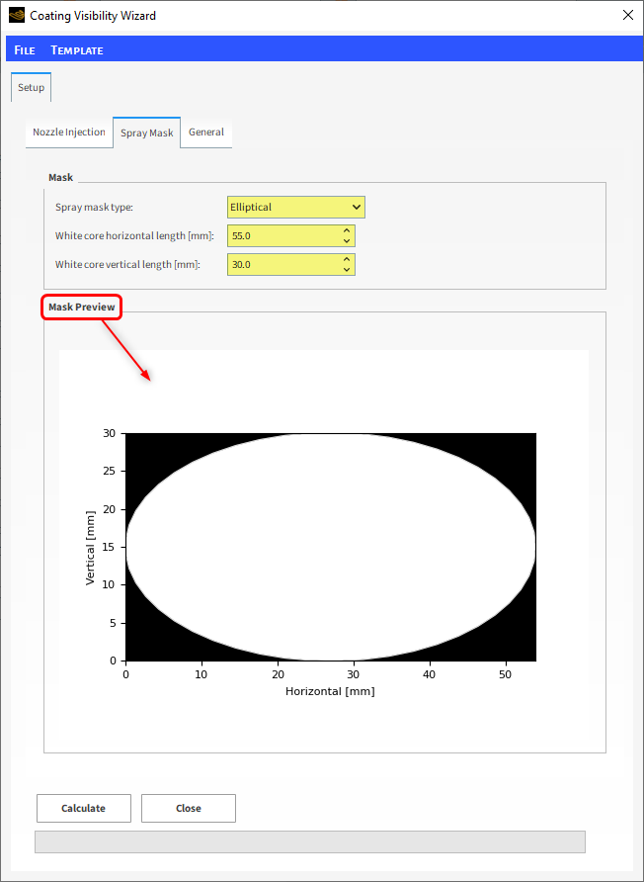Switch to the General tab

click(x=206, y=132)
